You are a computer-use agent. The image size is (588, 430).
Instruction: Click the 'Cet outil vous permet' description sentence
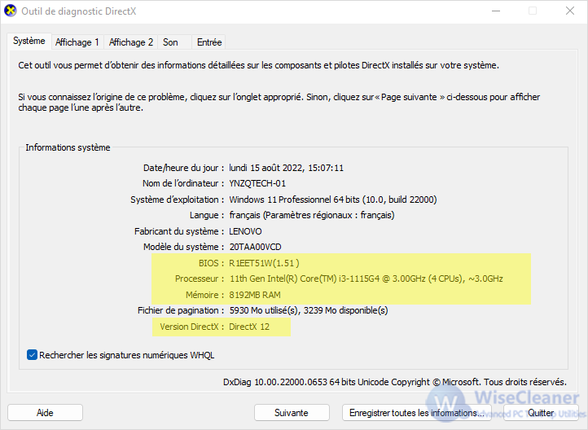point(259,65)
